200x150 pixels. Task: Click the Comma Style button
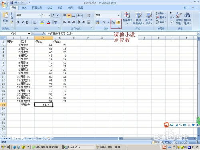click(x=108, y=22)
